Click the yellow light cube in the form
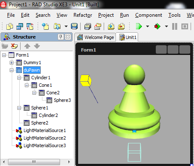This screenshot has height=166, width=194. tap(86, 80)
